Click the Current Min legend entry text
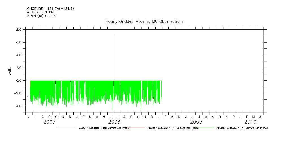This screenshot has height=142, width=285. pyautogui.click(x=242, y=128)
